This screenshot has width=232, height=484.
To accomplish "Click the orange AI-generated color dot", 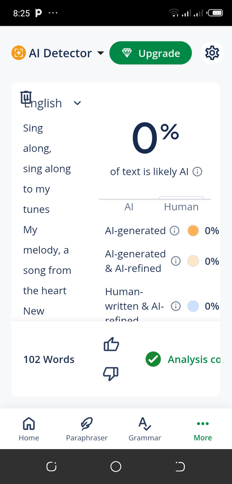I will [193, 231].
